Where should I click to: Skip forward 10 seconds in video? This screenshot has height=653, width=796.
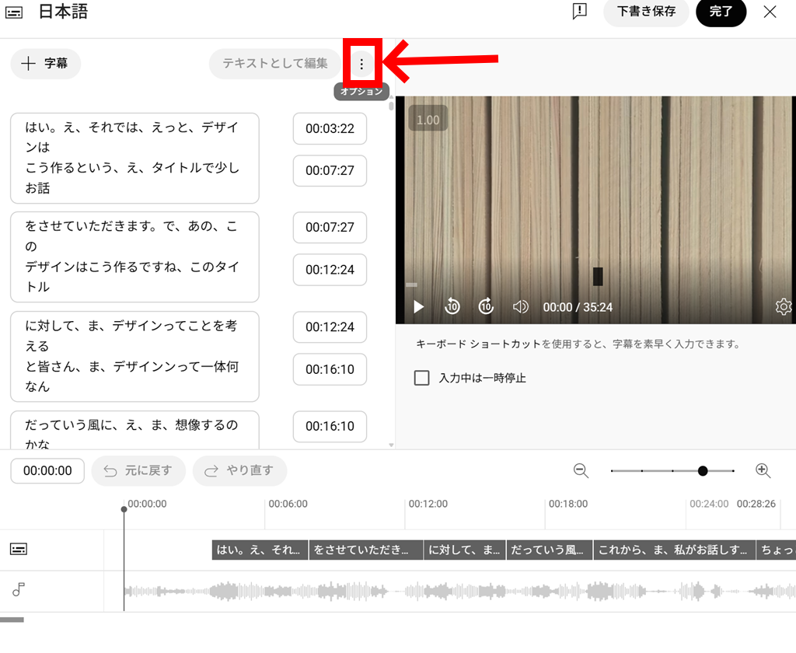(486, 307)
